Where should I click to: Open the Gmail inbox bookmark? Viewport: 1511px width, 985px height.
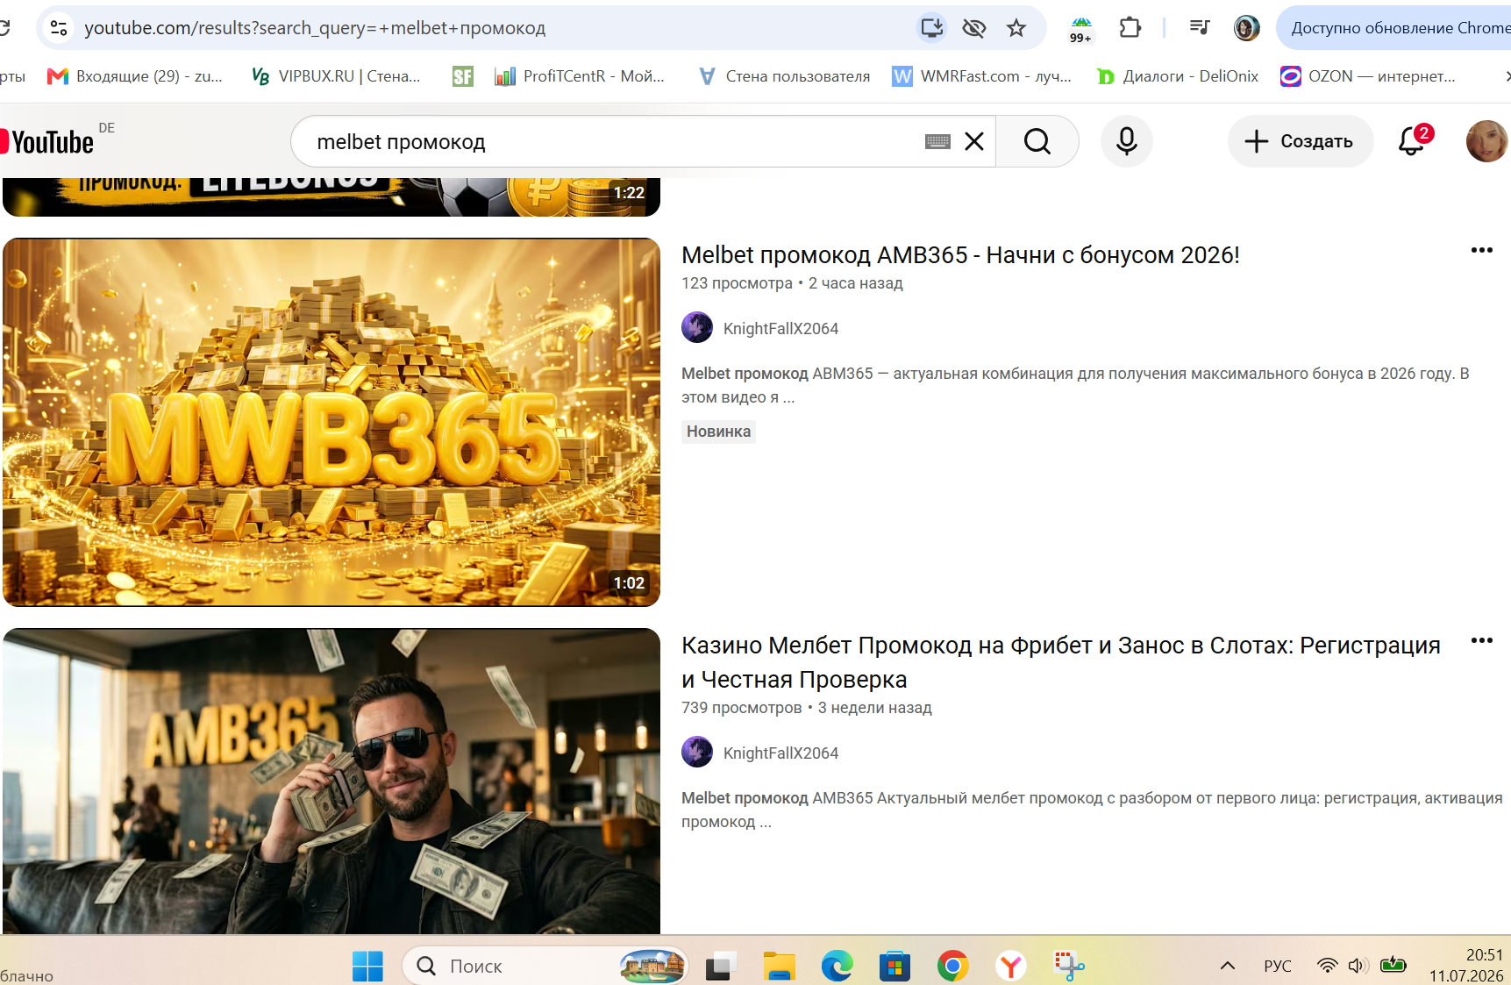[135, 76]
